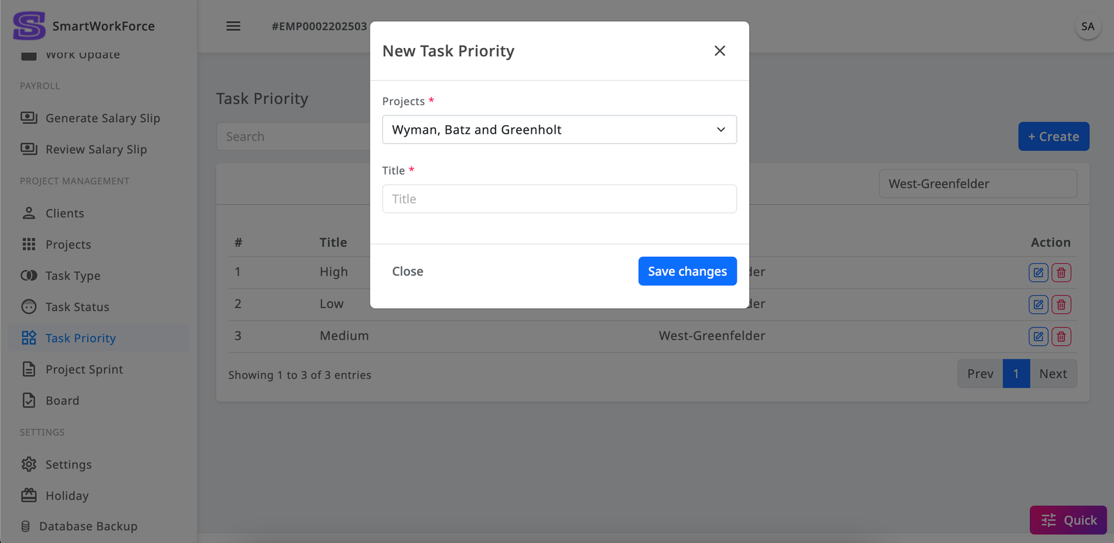Go to the Next page in pagination
Viewport: 1114px width, 543px height.
coord(1053,374)
